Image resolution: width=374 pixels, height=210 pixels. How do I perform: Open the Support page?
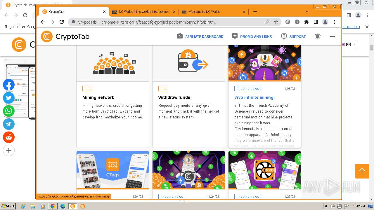(x=293, y=36)
